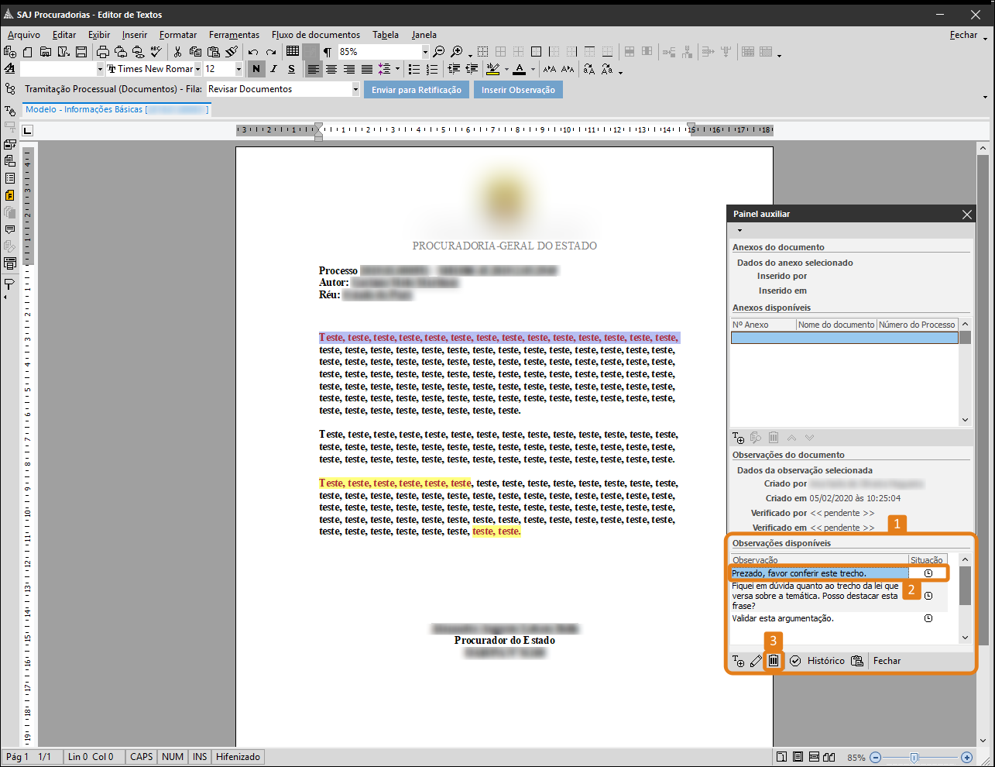Click the checkmark verify observation icon
The image size is (995, 767).
coord(794,661)
